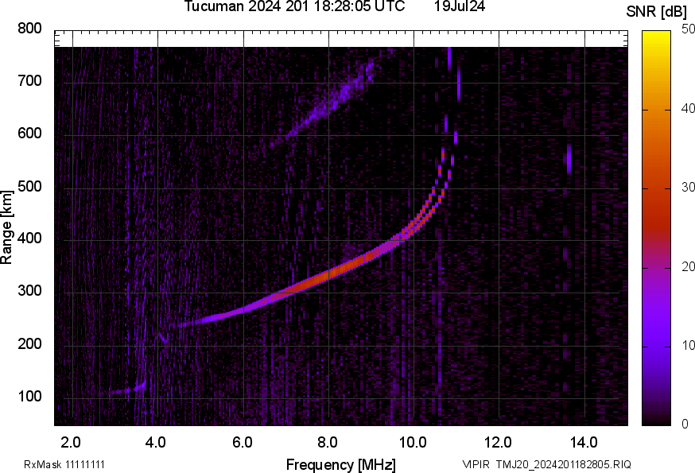
Task: Click the range tick label '300'
Action: [x=29, y=291]
